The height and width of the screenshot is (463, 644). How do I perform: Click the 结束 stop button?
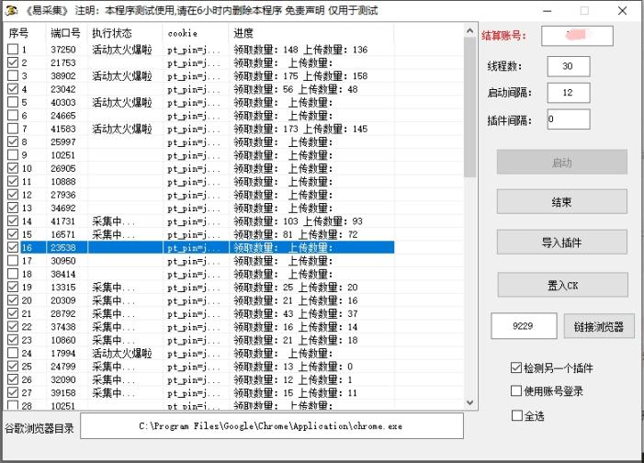tap(561, 202)
